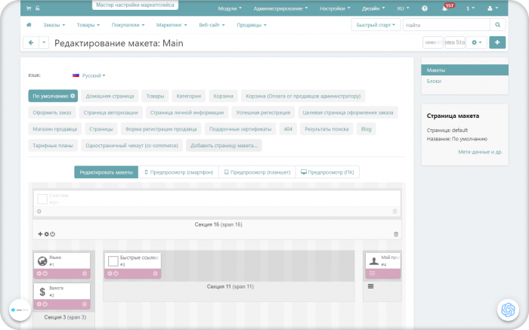The width and height of the screenshot is (529, 330).
Task: Toggle power switch of Валюта block #2
Action: click(x=45, y=304)
